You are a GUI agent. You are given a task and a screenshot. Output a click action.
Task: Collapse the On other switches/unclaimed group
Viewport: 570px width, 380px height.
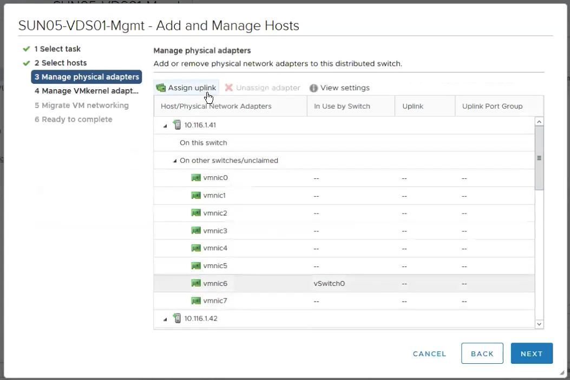tap(175, 161)
